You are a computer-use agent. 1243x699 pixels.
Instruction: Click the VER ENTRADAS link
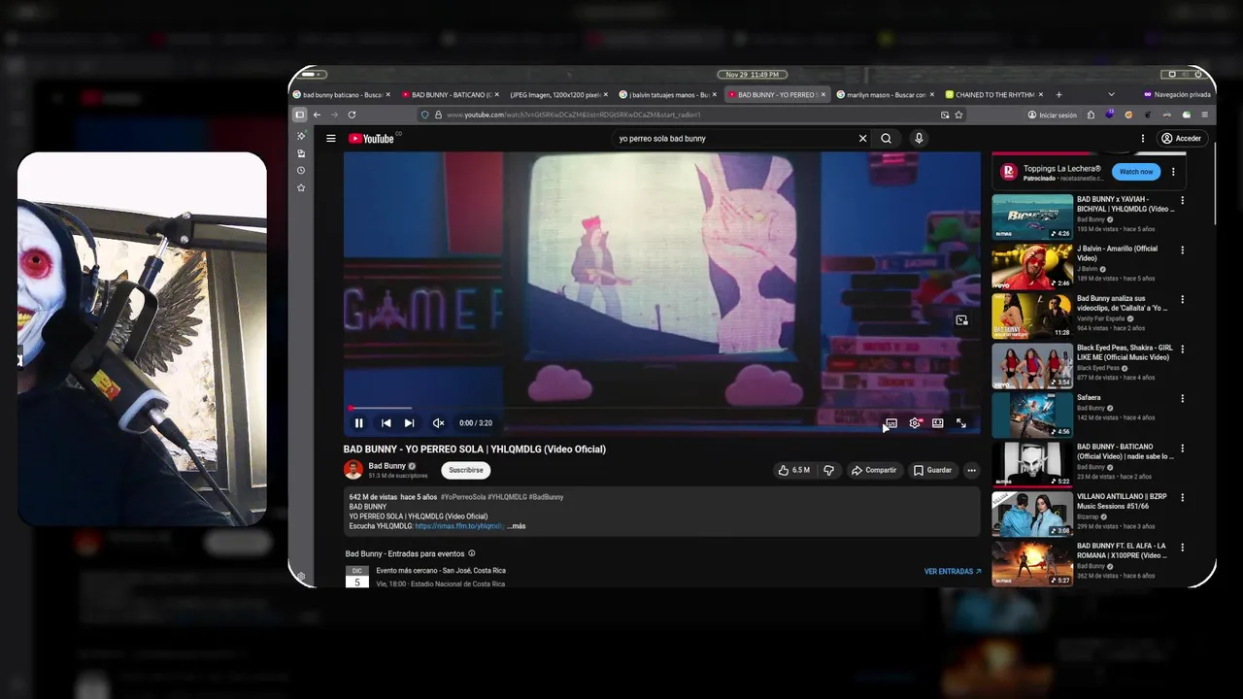click(x=953, y=572)
